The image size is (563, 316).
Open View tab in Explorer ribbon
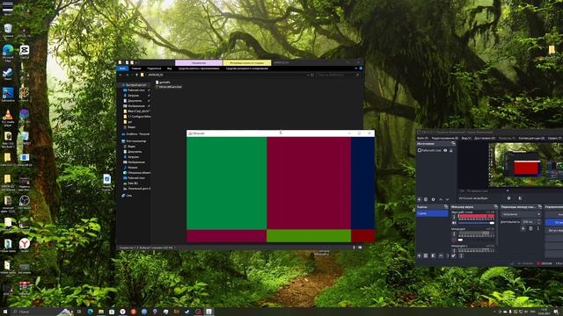[169, 68]
